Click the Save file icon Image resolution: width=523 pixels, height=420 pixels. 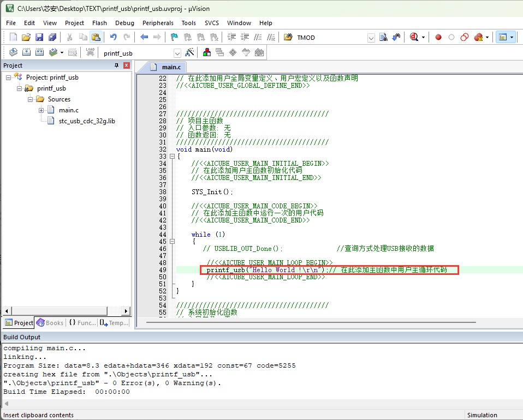39,37
